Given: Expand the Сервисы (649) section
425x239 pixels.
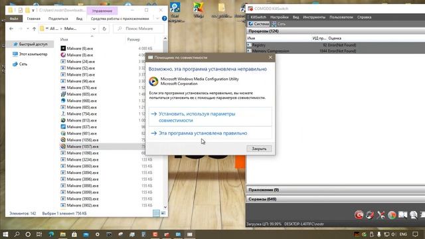Looking at the screenshot, I should [x=335, y=199].
